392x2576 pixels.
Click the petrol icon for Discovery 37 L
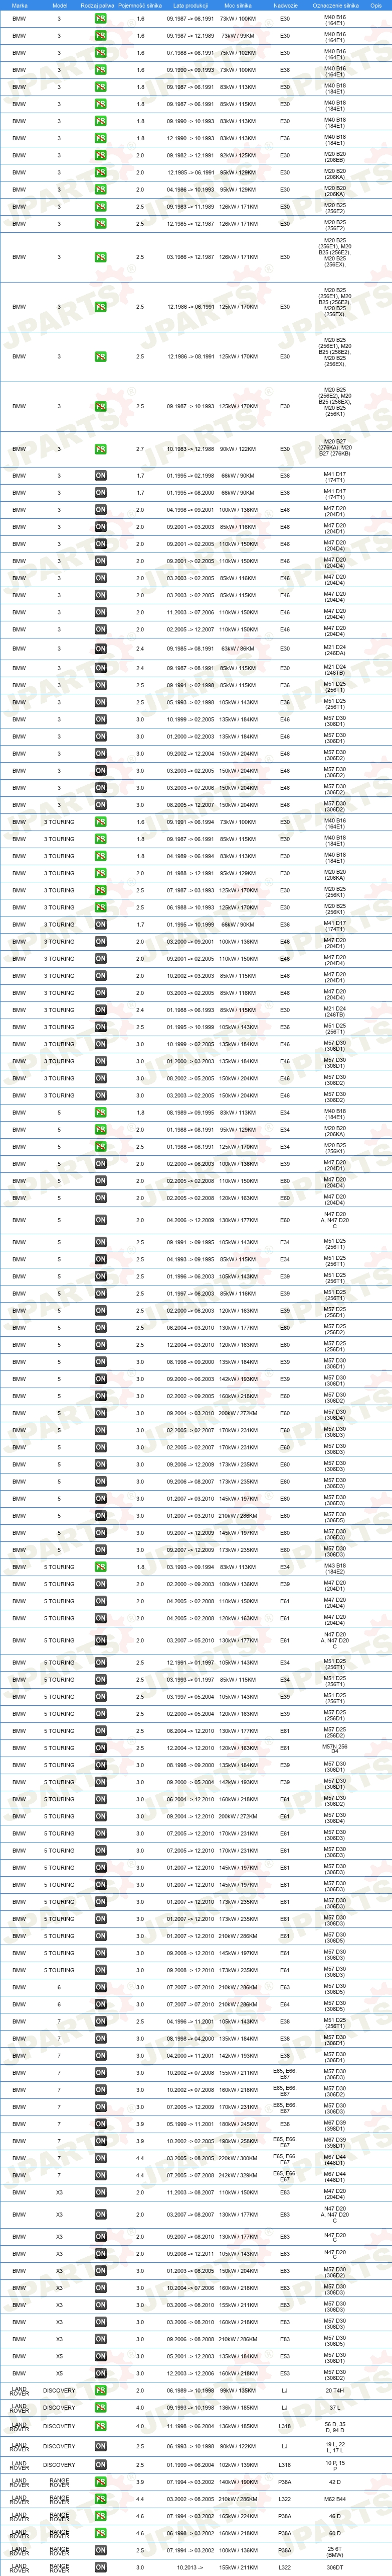click(101, 2408)
